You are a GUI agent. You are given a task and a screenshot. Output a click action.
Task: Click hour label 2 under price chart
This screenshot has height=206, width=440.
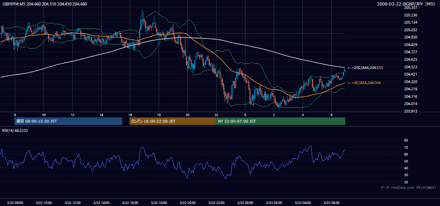tap(274, 115)
